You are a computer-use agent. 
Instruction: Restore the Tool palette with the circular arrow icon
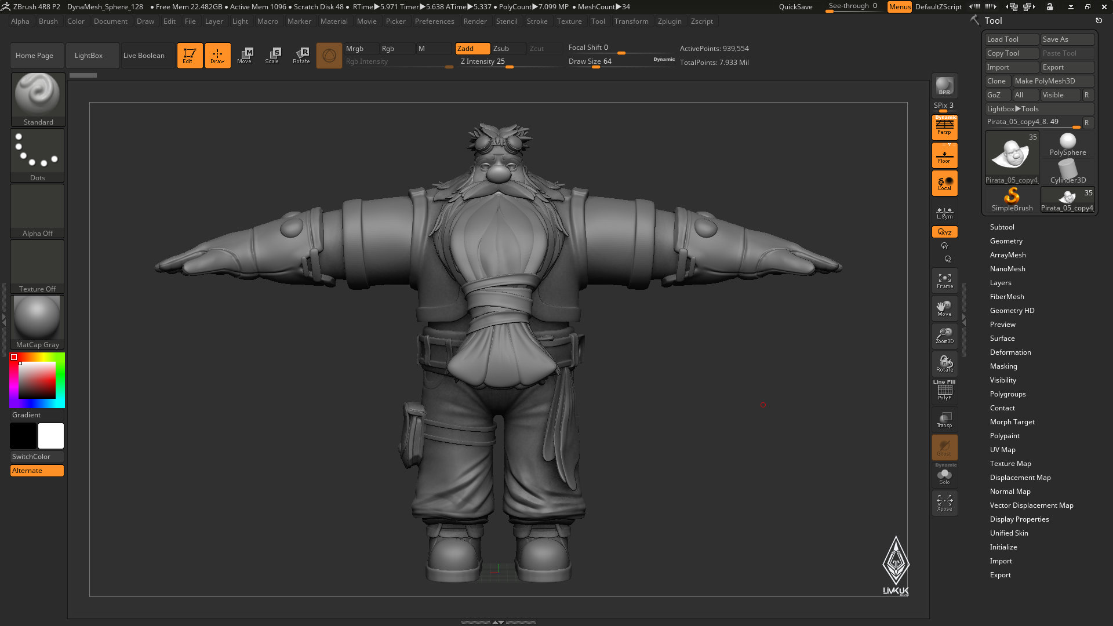point(1099,21)
